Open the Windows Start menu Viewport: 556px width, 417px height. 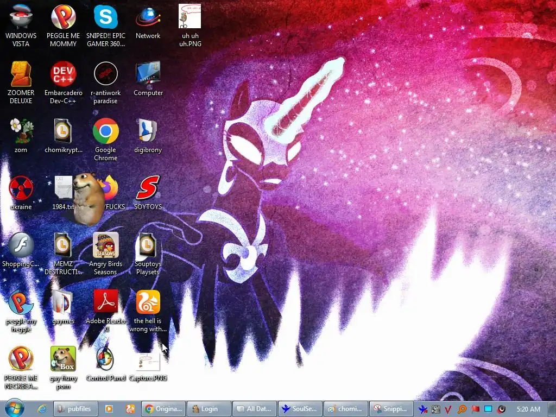click(15, 408)
